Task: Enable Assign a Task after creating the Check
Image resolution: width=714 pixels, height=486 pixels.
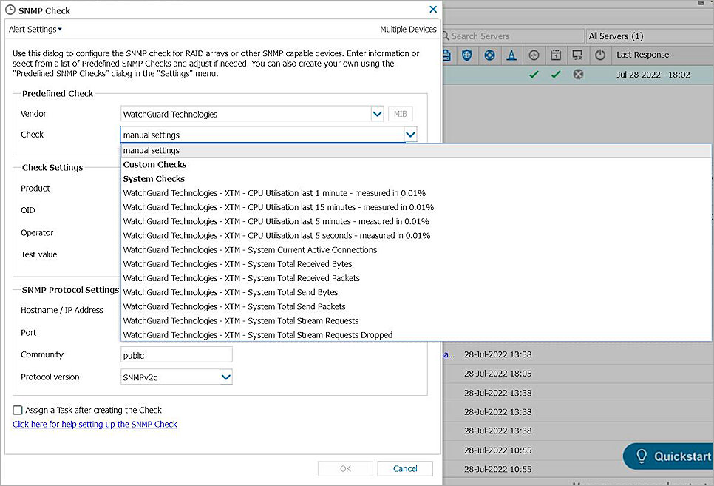Action: coord(18,410)
